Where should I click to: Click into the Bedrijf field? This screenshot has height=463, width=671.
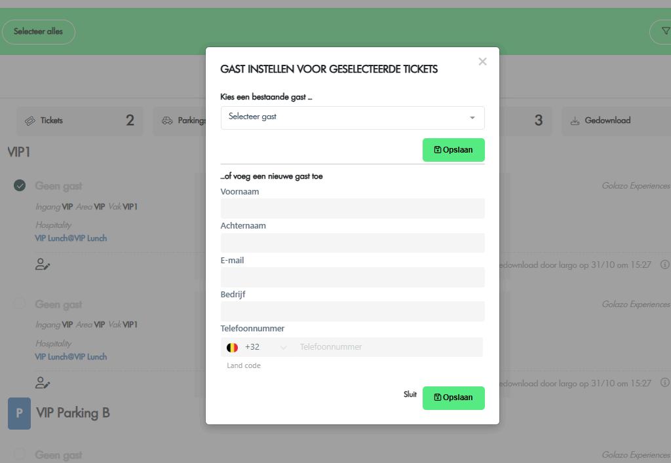pos(353,311)
